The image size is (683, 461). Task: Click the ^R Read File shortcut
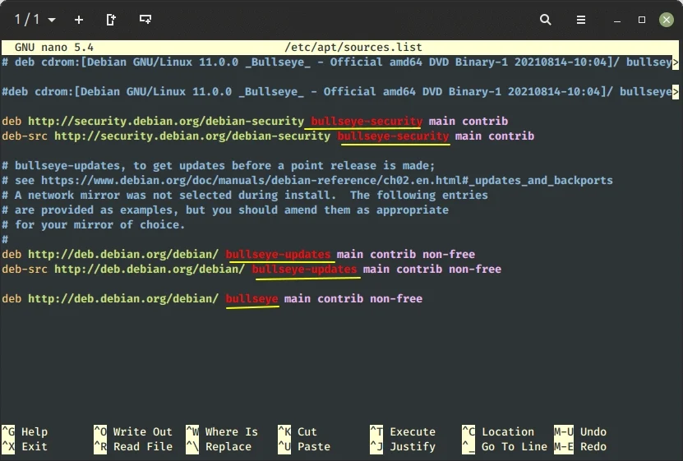click(133, 447)
